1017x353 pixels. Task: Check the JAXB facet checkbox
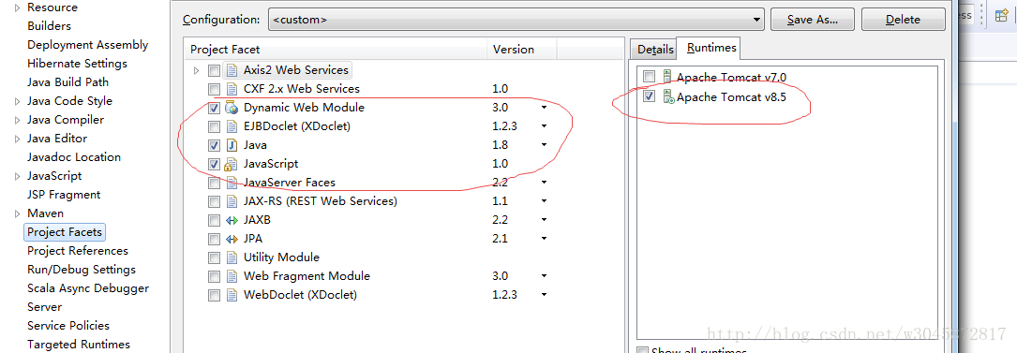tap(214, 220)
